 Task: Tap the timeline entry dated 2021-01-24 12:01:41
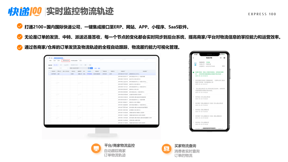coord(210,82)
